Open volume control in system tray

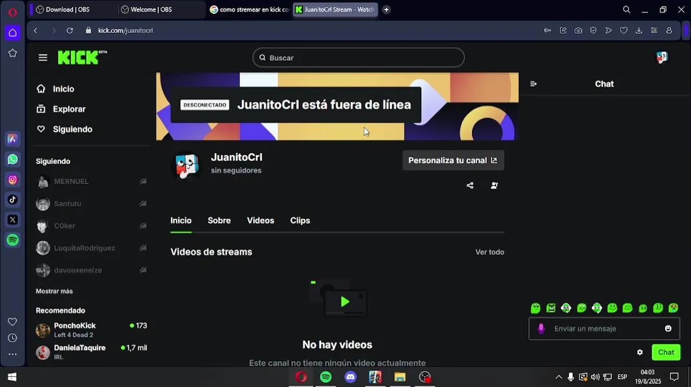coord(595,377)
